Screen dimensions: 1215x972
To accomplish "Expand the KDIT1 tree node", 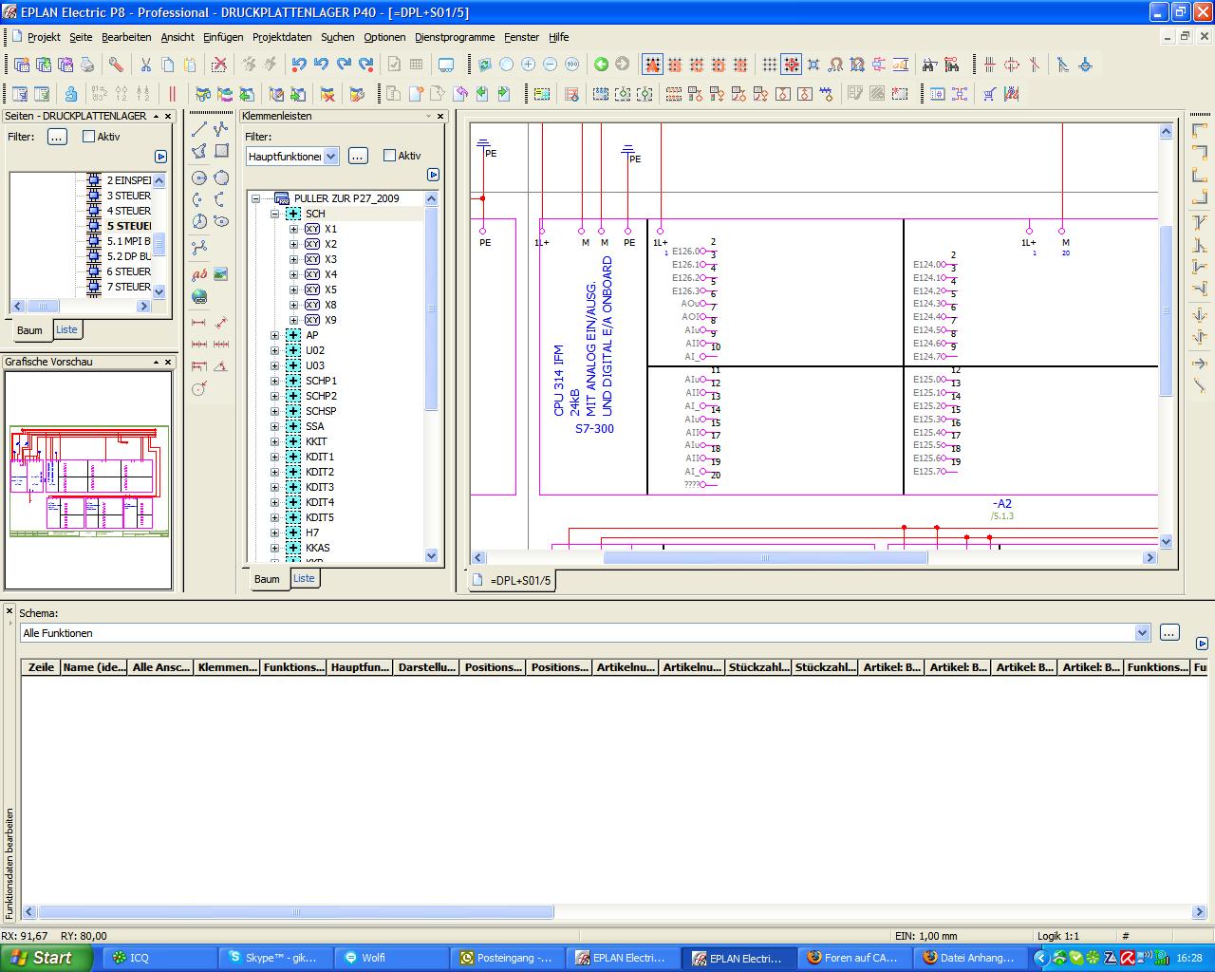I will [275, 457].
